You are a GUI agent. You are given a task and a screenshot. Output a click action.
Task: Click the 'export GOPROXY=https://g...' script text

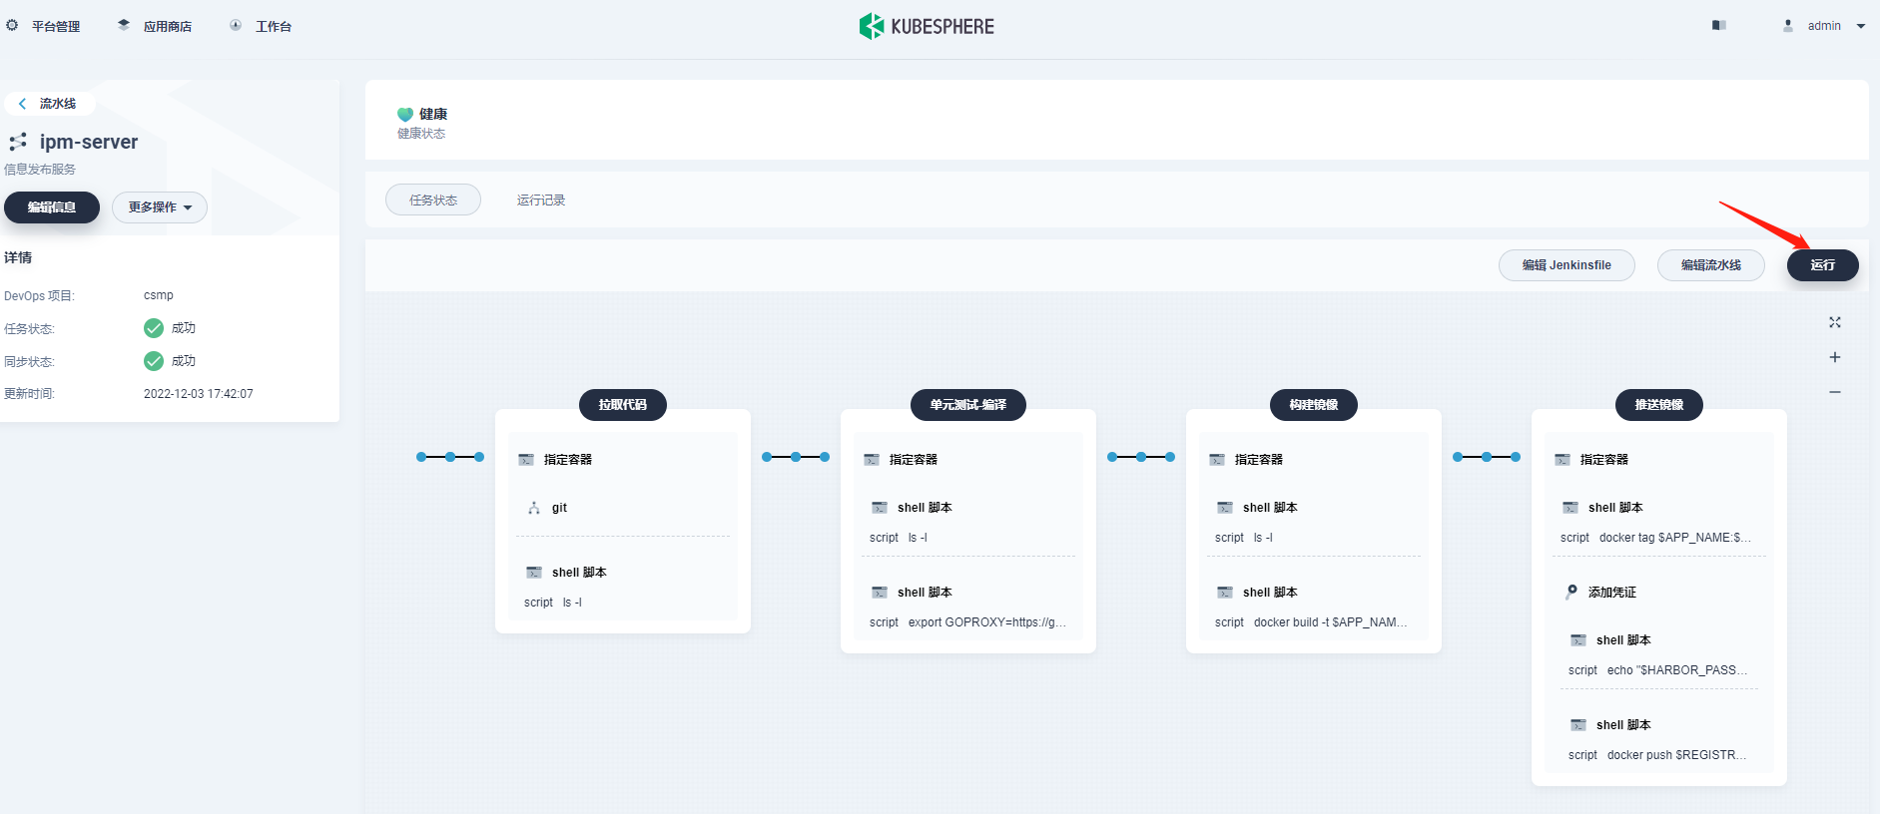coord(987,622)
